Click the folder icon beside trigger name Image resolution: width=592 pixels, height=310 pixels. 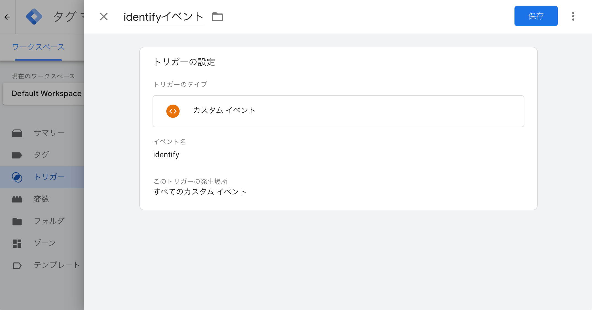(x=218, y=17)
